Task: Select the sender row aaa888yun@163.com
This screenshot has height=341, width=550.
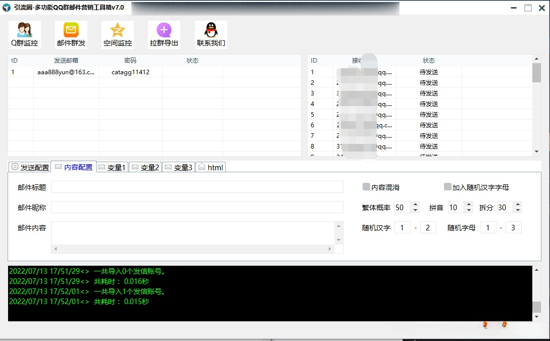Action: pos(66,71)
